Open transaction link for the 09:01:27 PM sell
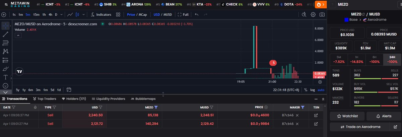The width and height of the screenshot is (402, 137). pos(316,124)
